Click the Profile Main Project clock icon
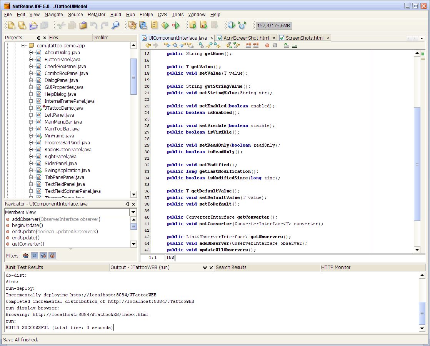 [x=232, y=25]
